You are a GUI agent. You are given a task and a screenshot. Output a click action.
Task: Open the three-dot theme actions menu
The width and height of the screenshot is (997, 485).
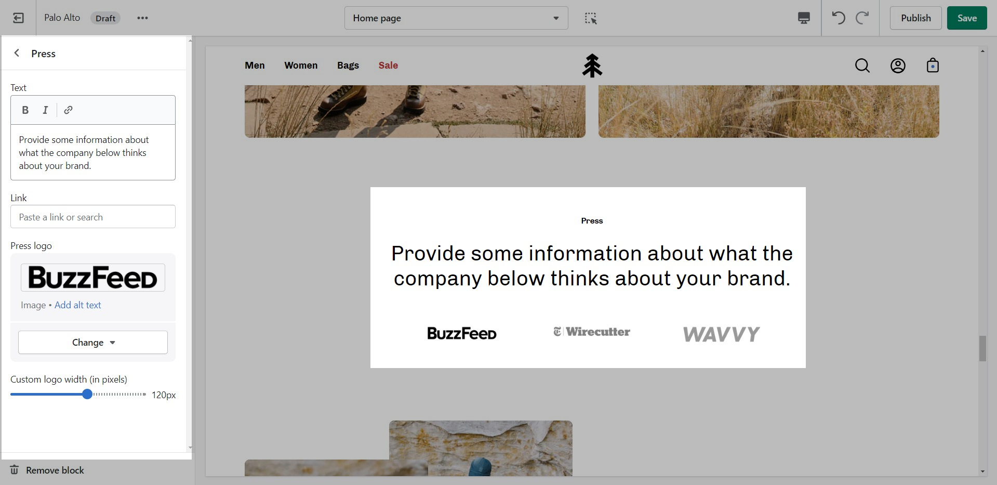pyautogui.click(x=142, y=18)
